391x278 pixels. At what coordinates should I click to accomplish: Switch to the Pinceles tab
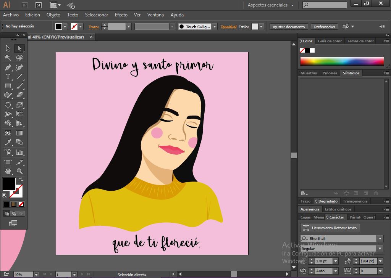pos(330,73)
